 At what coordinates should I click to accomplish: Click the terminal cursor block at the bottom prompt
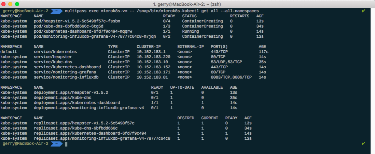(x=66, y=144)
